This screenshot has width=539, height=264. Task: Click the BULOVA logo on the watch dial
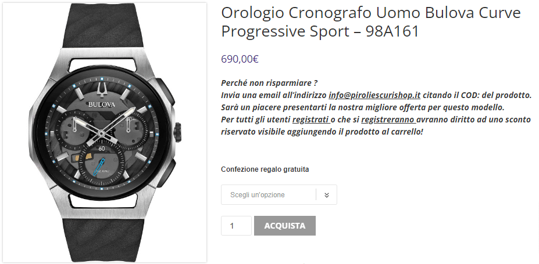(102, 104)
